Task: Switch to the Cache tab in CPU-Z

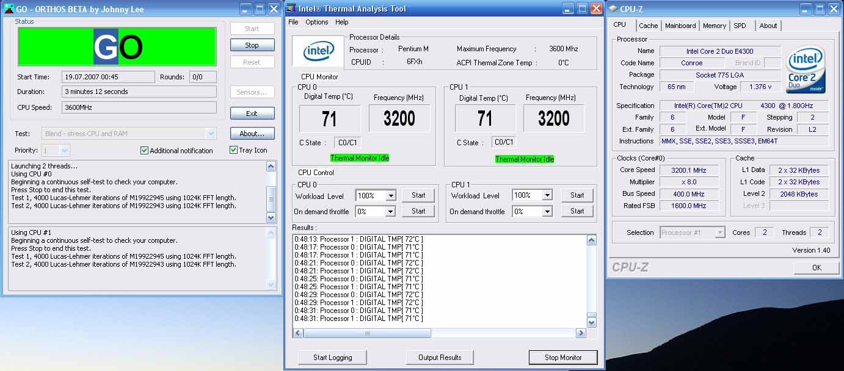Action: pyautogui.click(x=648, y=26)
